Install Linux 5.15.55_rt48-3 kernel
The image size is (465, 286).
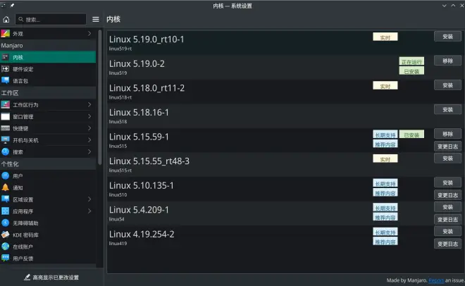pyautogui.click(x=447, y=158)
